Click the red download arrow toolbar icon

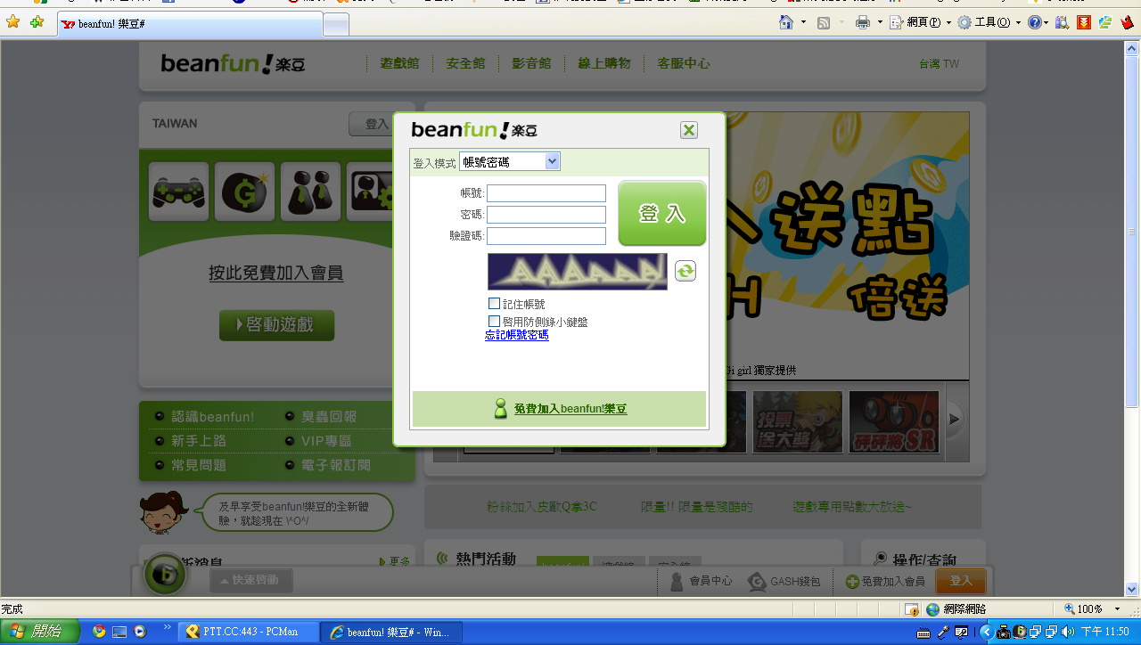[x=1084, y=22]
